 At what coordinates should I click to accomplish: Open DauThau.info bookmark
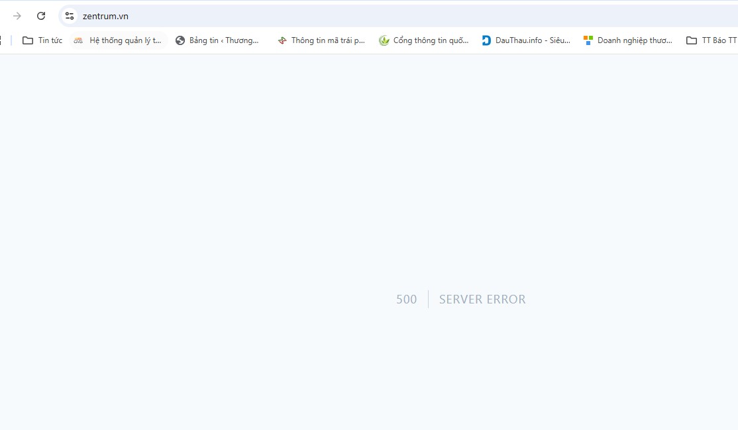pos(526,40)
